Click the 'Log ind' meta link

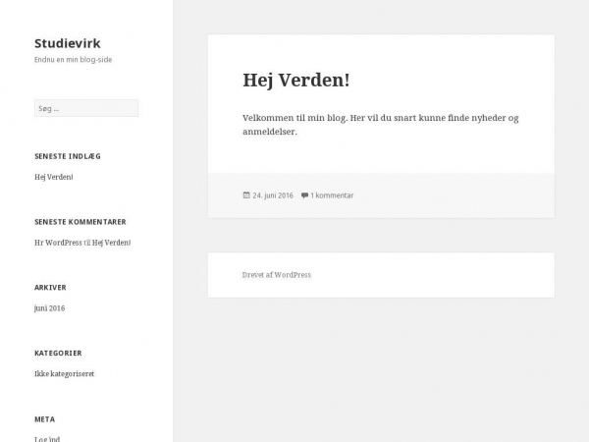coord(47,439)
